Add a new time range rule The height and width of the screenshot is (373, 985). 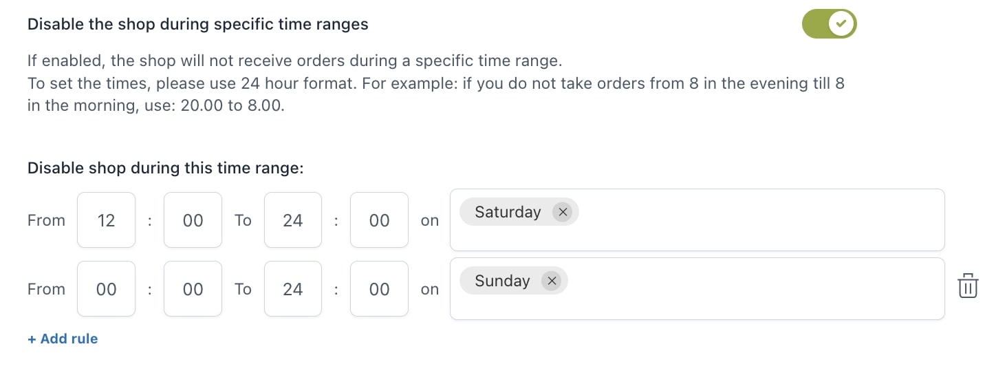pyautogui.click(x=63, y=339)
